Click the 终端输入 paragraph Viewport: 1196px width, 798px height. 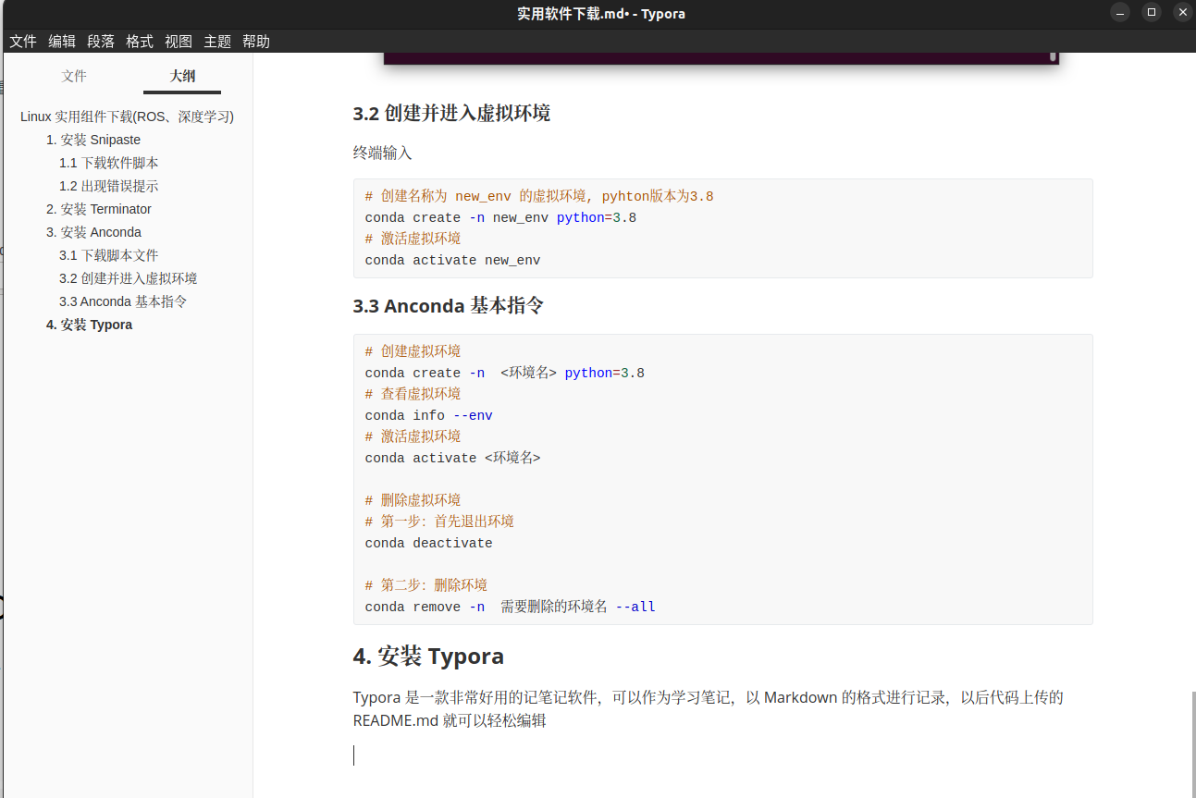[x=382, y=153]
